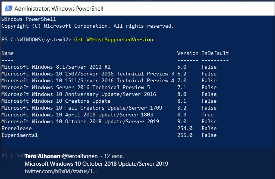Click the Experimental row name

[20, 135]
